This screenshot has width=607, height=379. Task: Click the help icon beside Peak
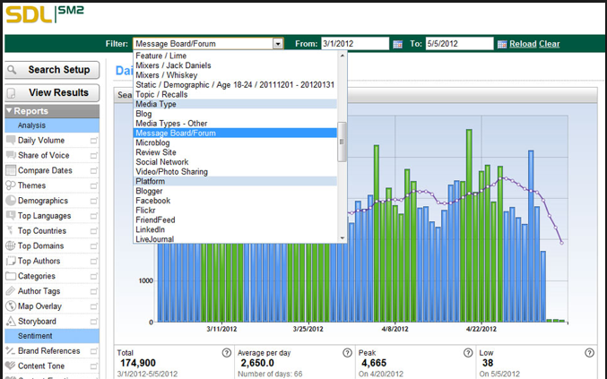pos(469,352)
